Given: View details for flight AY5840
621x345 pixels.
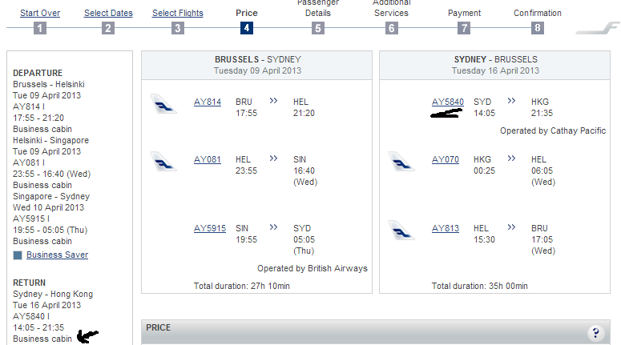Looking at the screenshot, I should tap(448, 102).
